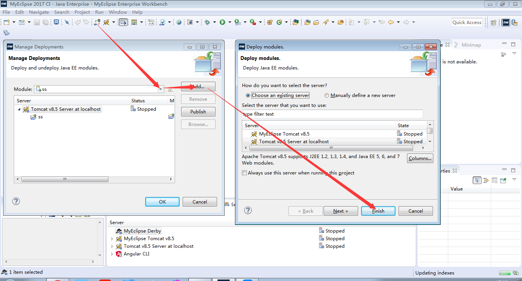Click the Add... button in Manage Deployments

coord(198,87)
